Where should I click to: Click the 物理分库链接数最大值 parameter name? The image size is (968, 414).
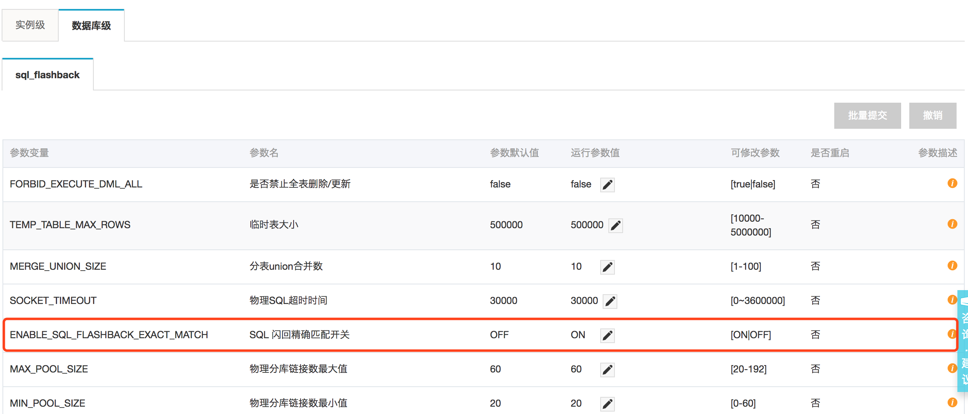298,369
